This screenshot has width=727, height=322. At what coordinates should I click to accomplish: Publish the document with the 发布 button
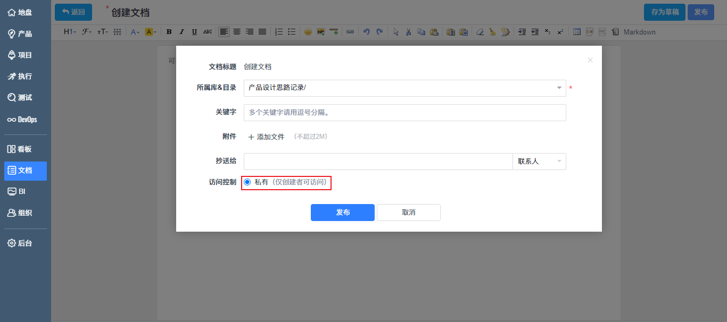coord(342,213)
